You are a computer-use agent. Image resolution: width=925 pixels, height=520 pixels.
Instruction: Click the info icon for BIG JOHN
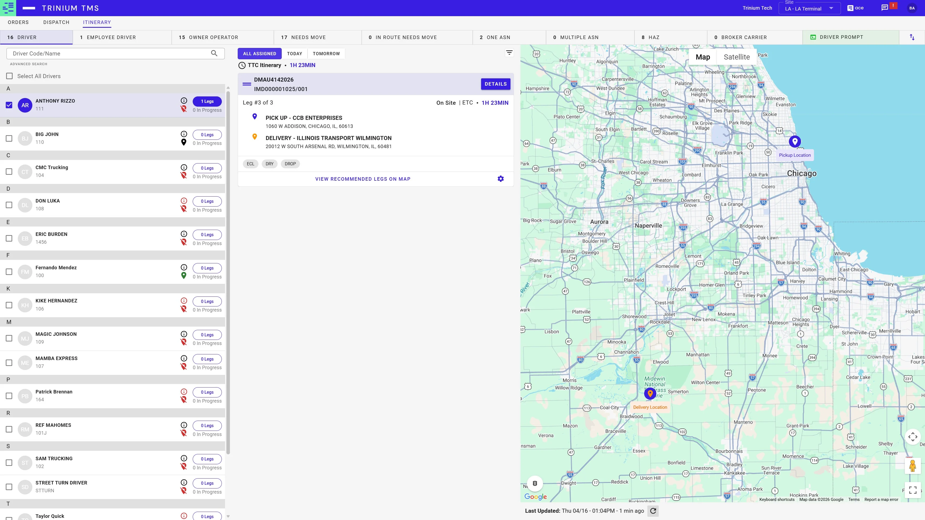(184, 134)
